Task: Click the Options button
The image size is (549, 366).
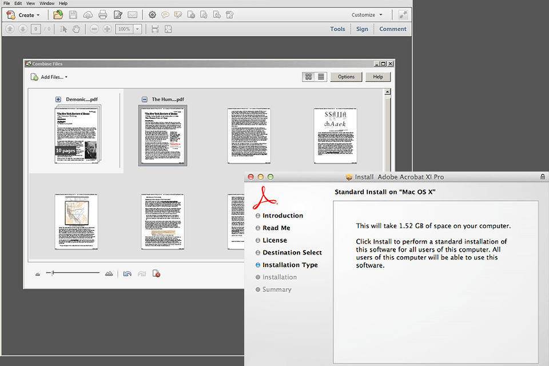Action: pos(346,77)
